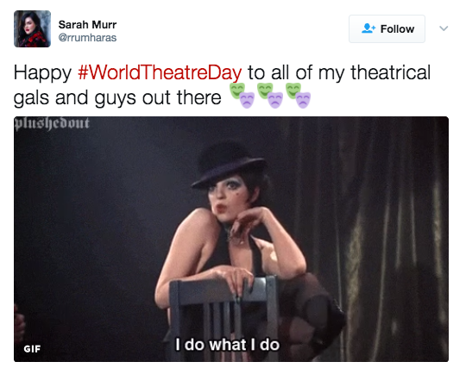The height and width of the screenshot is (368, 466).
Task: Click the plushedout watermark on the GIF
Action: tap(52, 123)
